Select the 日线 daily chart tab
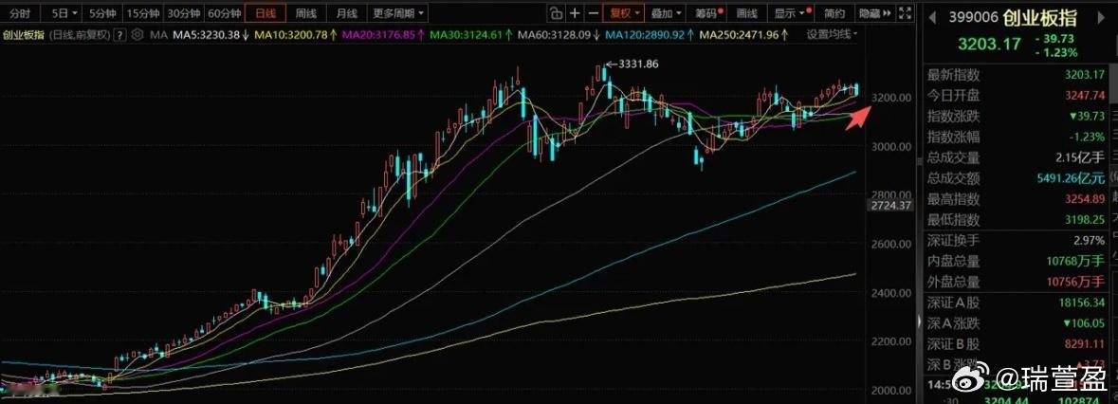This screenshot has height=404, width=1118. tap(266, 13)
